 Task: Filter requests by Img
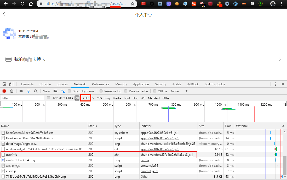107,98
